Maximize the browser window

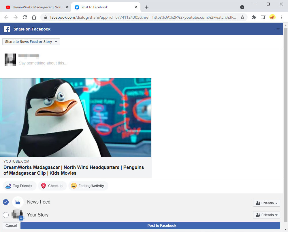(x=268, y=4)
